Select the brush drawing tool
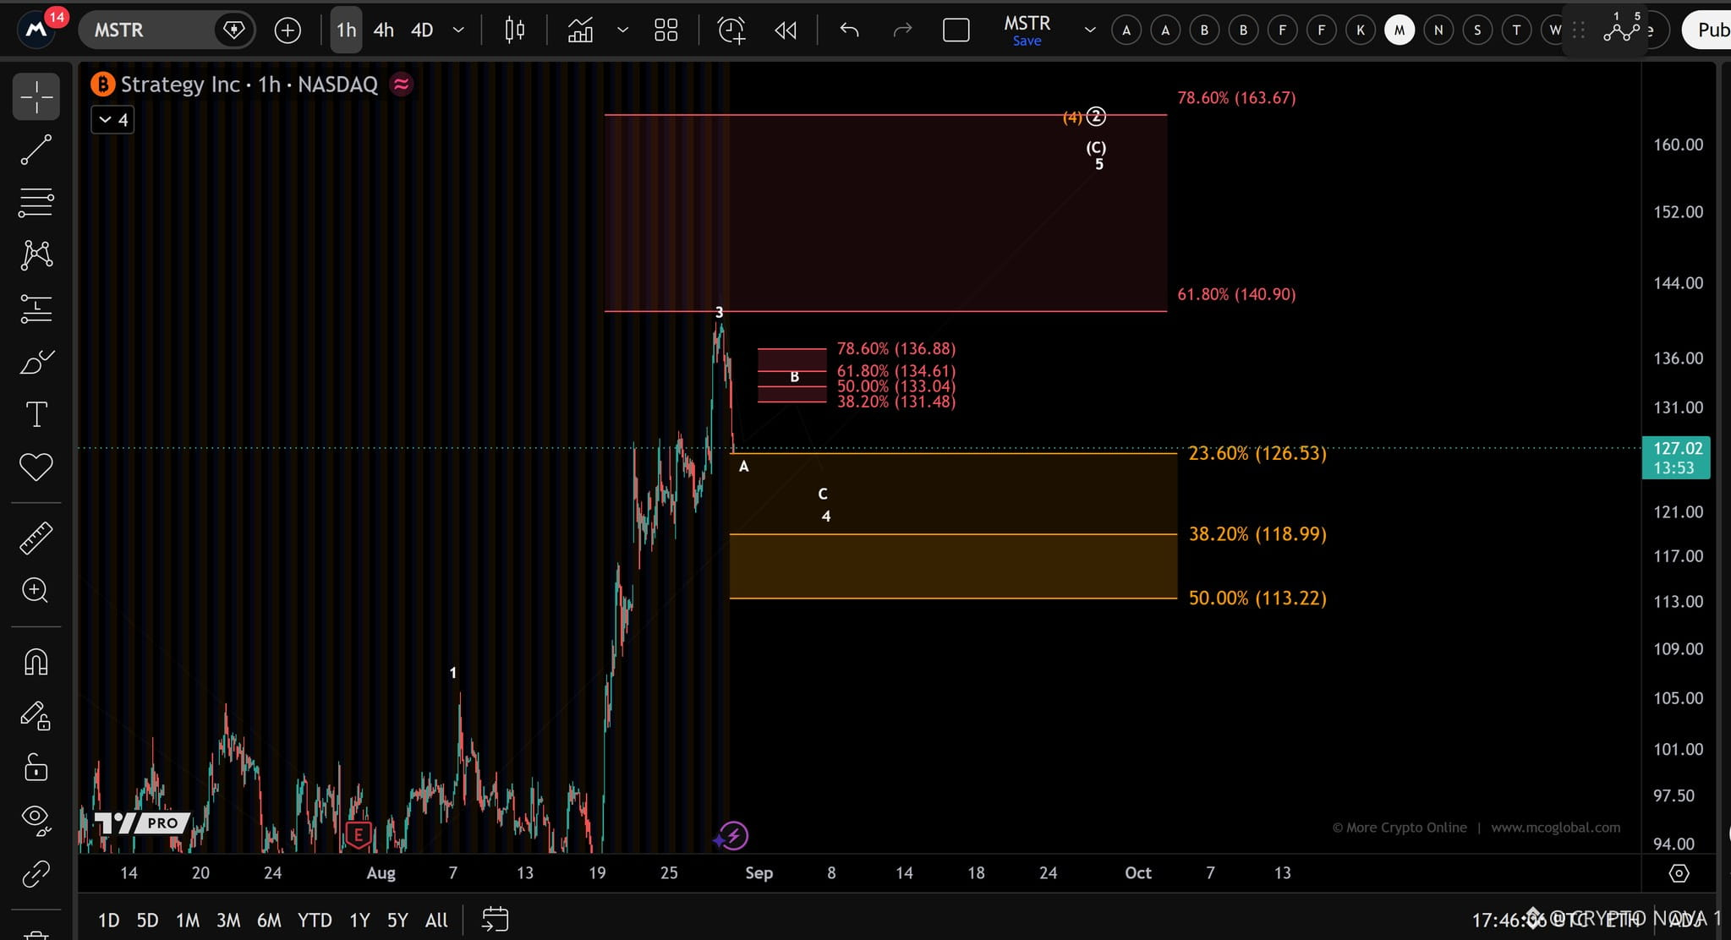The width and height of the screenshot is (1731, 940). pyautogui.click(x=36, y=362)
